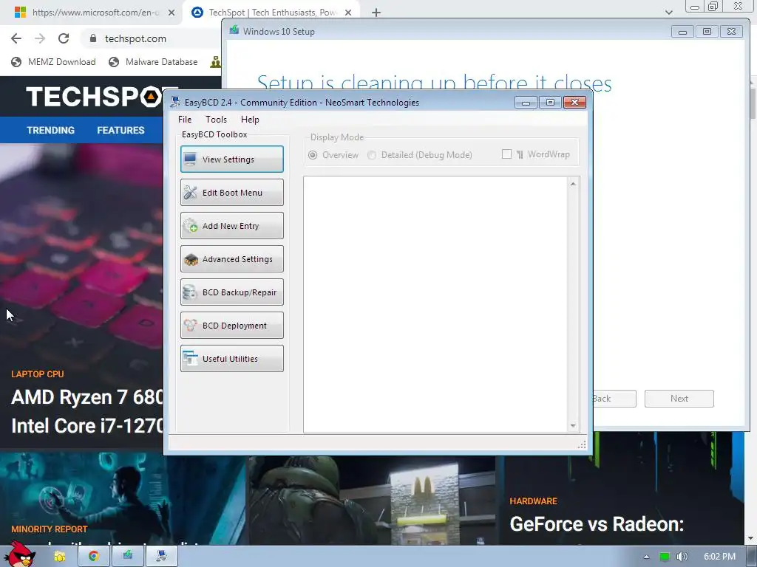Close the Microsoft browser tab

172,13
